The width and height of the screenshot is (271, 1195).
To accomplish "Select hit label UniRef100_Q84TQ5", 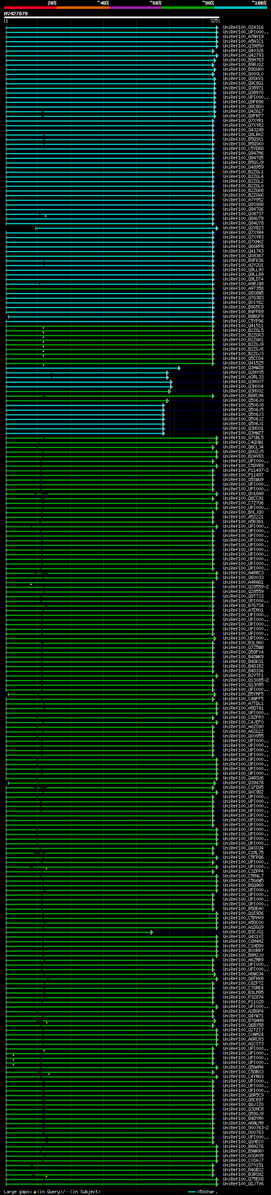I will coord(243,158).
